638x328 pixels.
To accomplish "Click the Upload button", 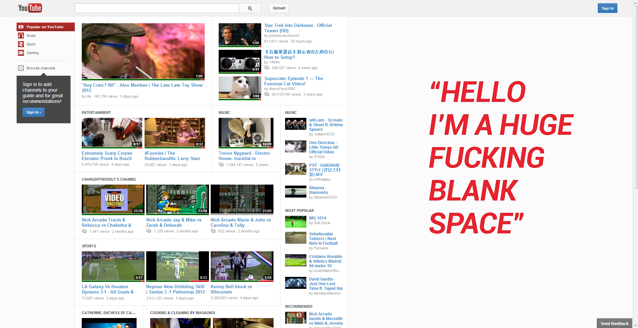I will coord(279,8).
